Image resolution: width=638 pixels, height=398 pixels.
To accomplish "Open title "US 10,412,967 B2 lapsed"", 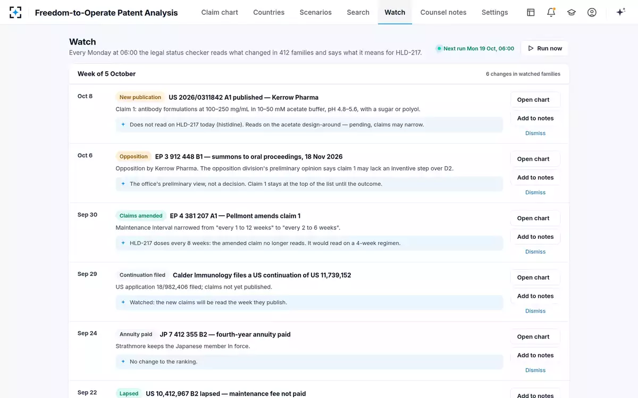I will pos(226,394).
